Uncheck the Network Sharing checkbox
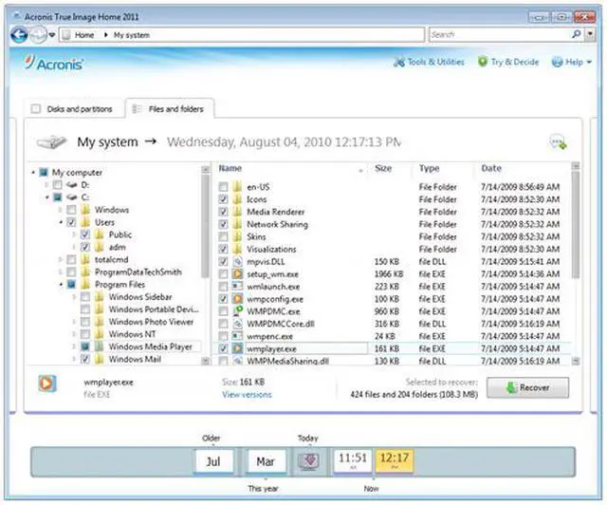Viewport: 607px width, 505px height. click(224, 224)
